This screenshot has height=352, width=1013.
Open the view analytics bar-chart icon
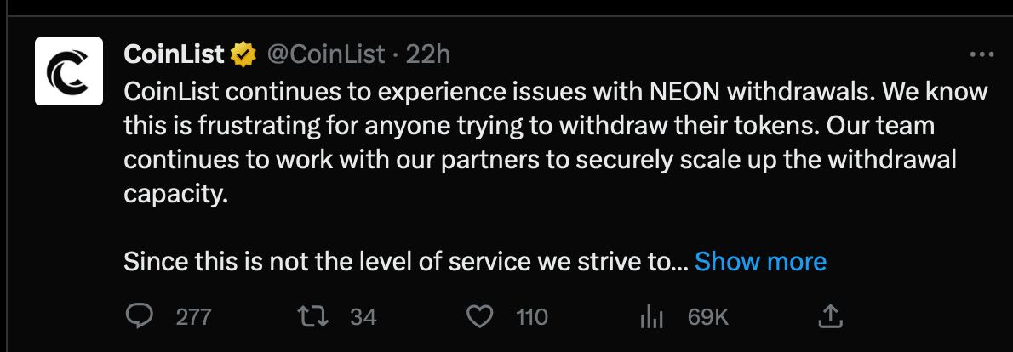(x=651, y=316)
